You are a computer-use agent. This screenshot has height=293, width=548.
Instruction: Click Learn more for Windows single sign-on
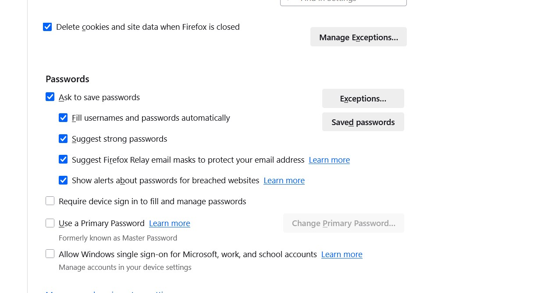[342, 255]
